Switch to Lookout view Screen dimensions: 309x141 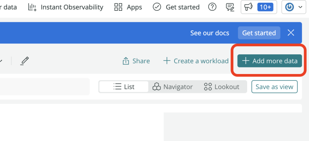coord(221,87)
